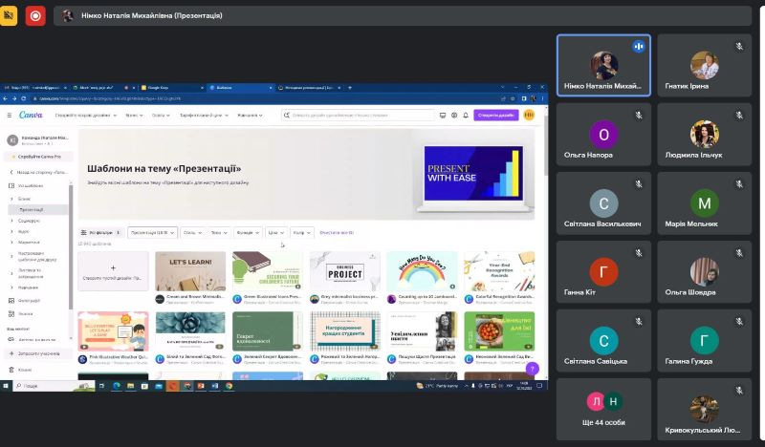Click the purple Create a design button

[495, 115]
